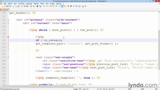Open the Window menu
This screenshot has height=90, width=160.
[59, 4]
